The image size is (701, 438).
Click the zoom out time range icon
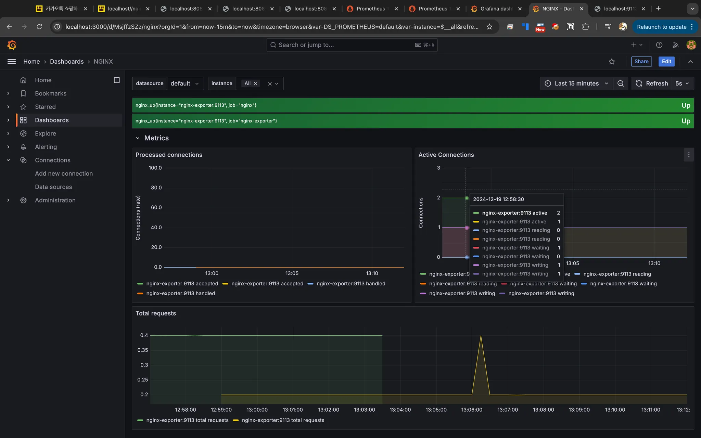tap(620, 83)
